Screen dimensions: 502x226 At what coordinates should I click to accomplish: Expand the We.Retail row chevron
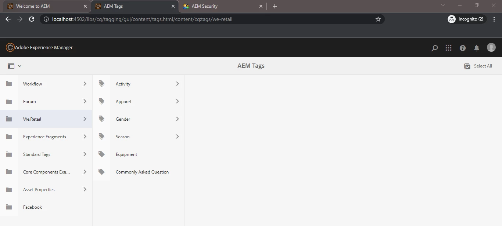pos(85,119)
